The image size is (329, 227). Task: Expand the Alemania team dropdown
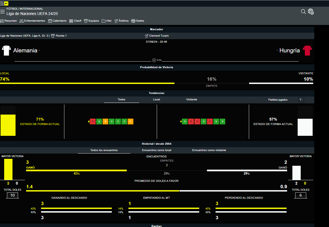39,50
